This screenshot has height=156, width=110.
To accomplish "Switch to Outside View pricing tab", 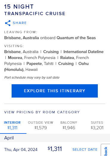I will pos(40,125).
